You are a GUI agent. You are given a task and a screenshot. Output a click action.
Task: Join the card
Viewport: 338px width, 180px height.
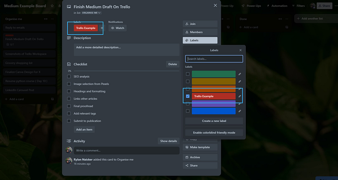click(200, 24)
